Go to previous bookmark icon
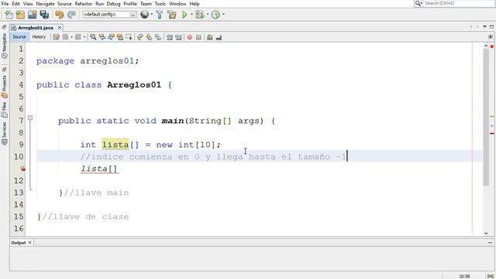496x279 pixels. point(139,37)
